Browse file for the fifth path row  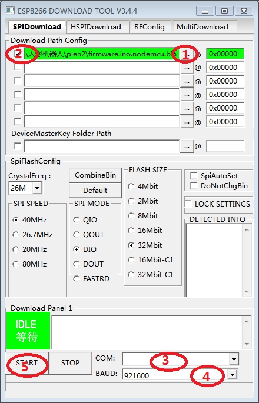187,108
